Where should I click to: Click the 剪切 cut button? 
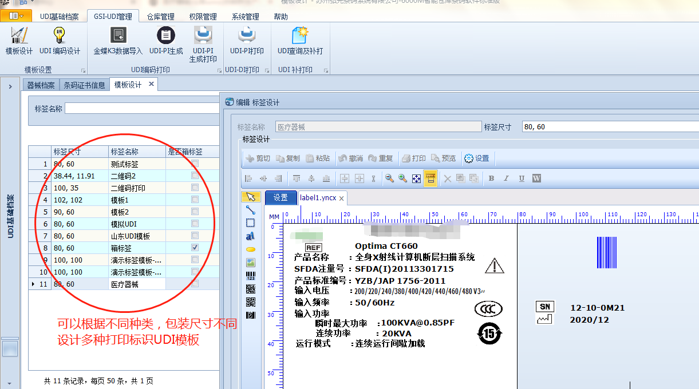(258, 158)
